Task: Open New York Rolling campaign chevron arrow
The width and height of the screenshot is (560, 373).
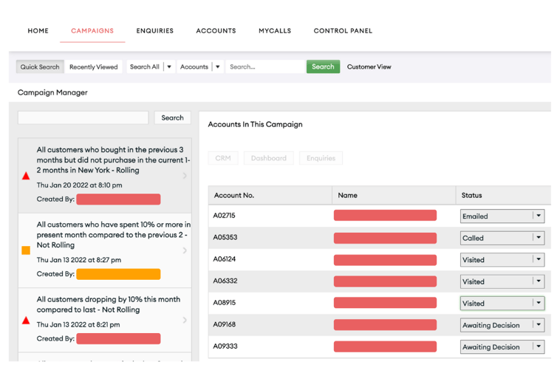Action: tap(185, 176)
